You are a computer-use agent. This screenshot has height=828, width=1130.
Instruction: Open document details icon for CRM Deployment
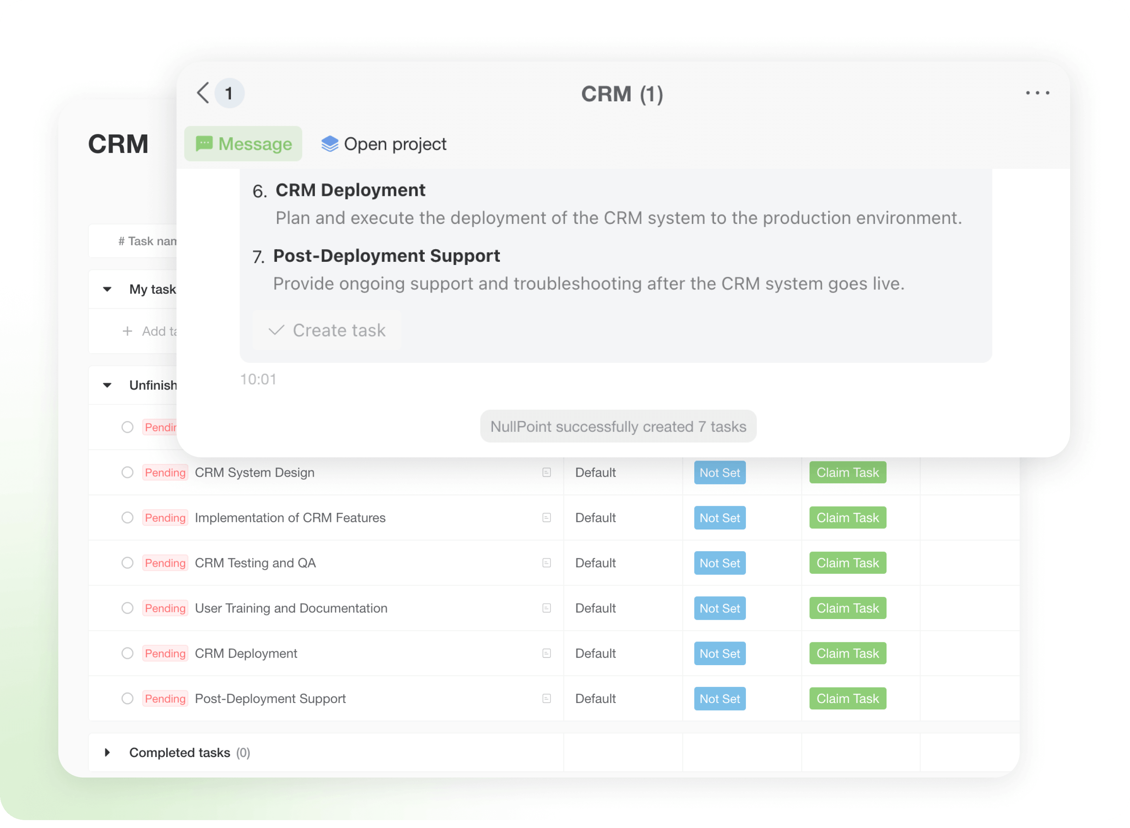(x=546, y=653)
